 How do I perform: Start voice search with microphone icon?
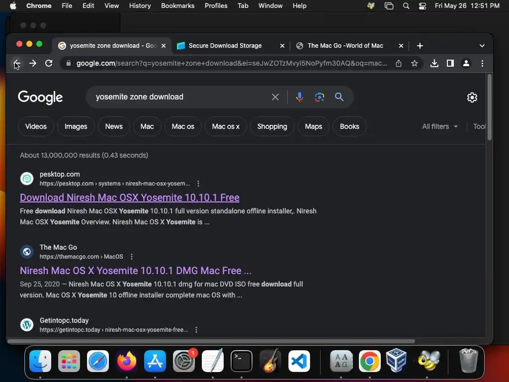tap(300, 97)
